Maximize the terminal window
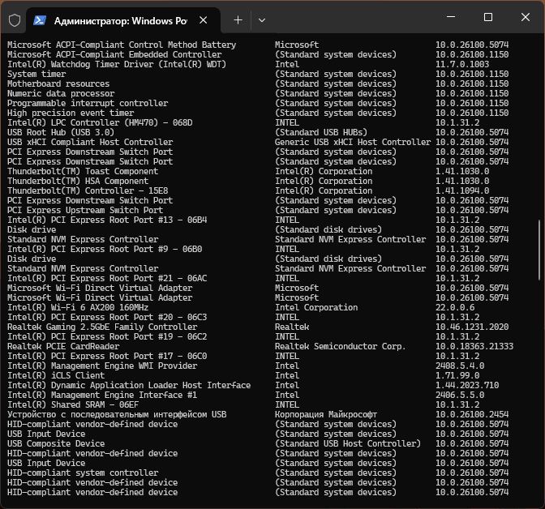The width and height of the screenshot is (545, 509). pyautogui.click(x=488, y=17)
